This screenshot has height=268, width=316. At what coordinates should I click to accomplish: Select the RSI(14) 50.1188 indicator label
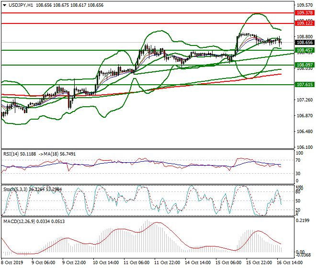point(20,154)
